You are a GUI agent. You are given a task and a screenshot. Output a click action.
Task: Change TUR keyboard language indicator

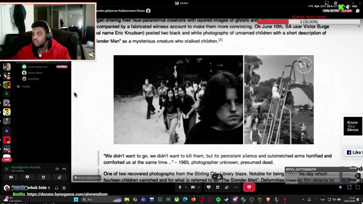(x=322, y=199)
